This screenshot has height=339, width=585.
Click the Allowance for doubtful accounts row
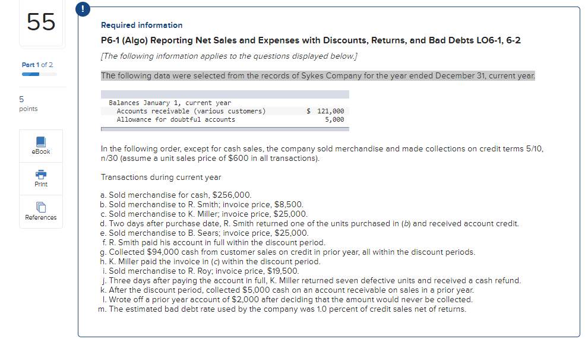[x=225, y=119]
